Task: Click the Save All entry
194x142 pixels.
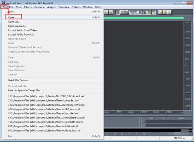Action: tap(53, 74)
